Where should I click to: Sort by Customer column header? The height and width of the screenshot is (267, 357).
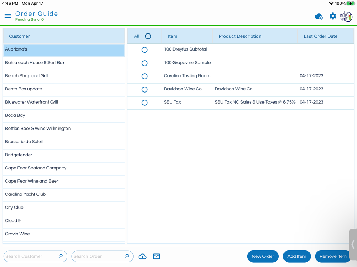click(64, 36)
